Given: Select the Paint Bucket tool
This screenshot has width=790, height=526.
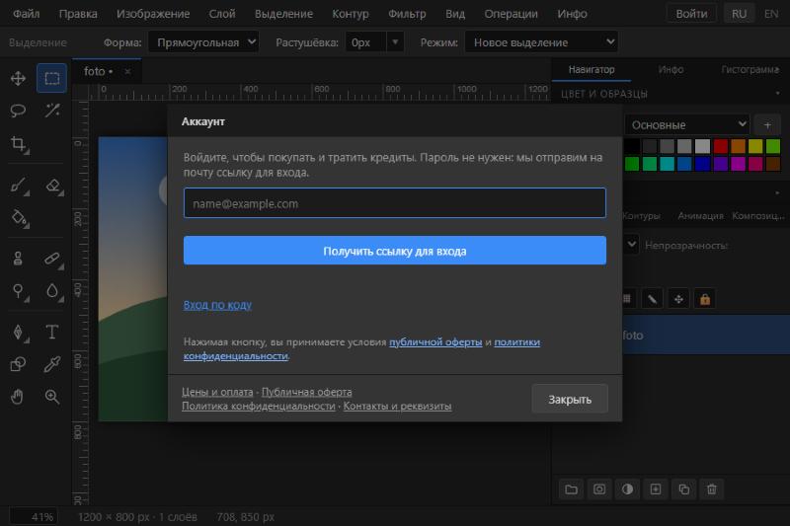Looking at the screenshot, I should click(18, 218).
